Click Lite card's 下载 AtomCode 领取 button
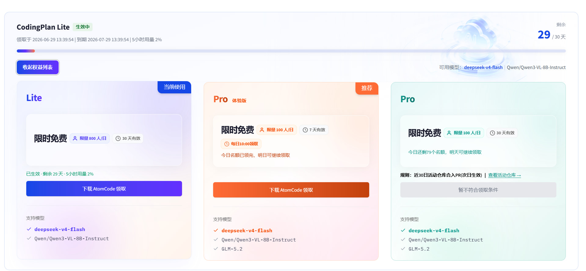586x271 pixels. (104, 189)
